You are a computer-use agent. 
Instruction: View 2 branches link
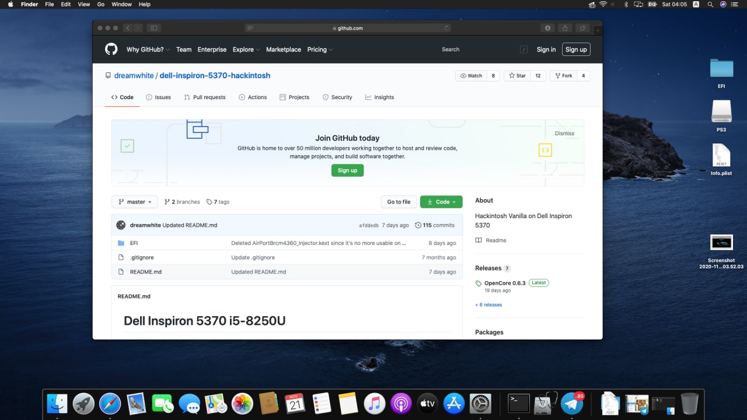(182, 202)
